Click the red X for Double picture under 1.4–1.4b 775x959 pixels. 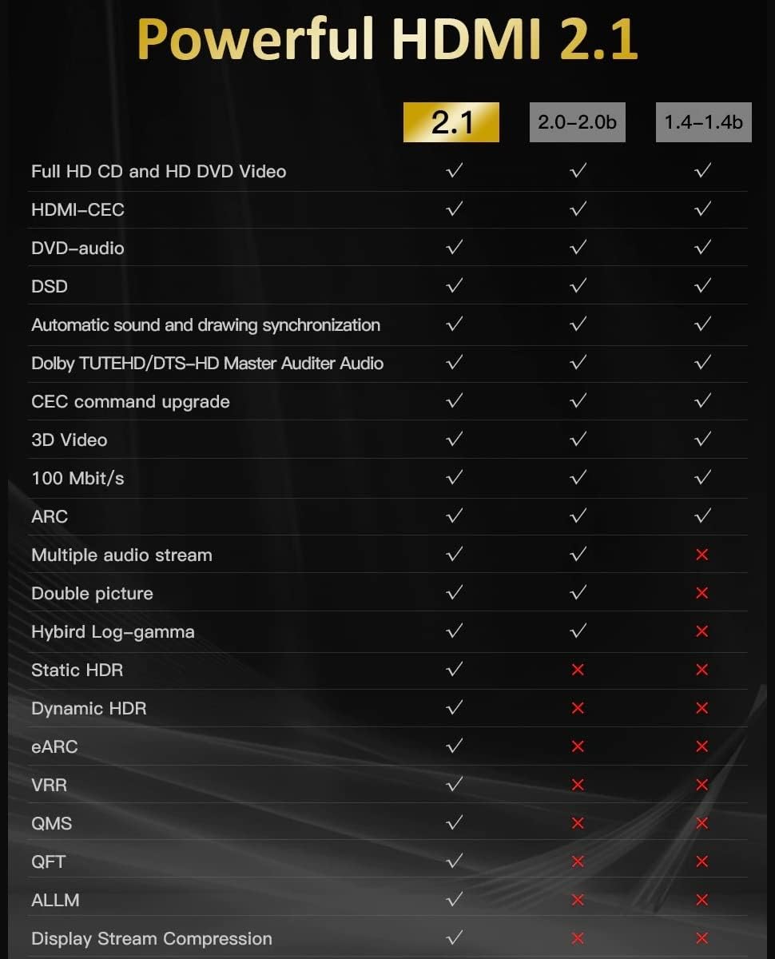pos(702,593)
